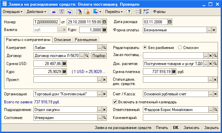Open calculator for top Курс 1,0000 field
Screen dimensions: 222x133
pyautogui.click(x=104, y=30)
